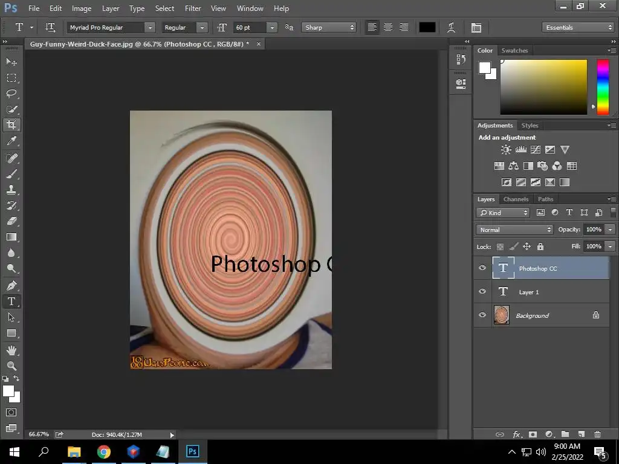
Task: Left align text
Action: pyautogui.click(x=372, y=27)
